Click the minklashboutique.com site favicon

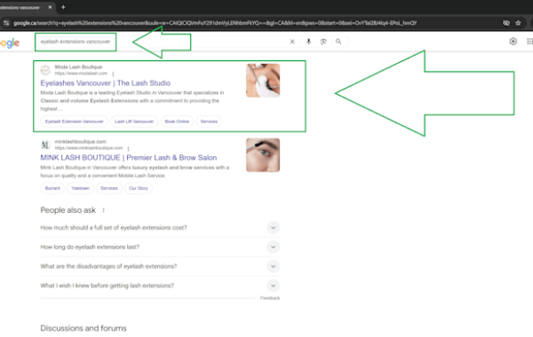(x=45, y=145)
